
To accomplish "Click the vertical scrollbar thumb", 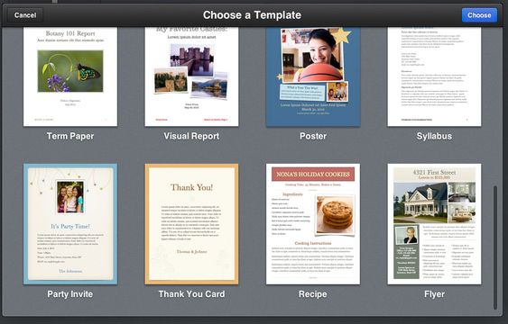I will point(495,247).
